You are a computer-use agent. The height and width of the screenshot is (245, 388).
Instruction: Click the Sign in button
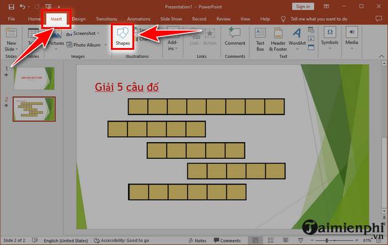tap(303, 6)
